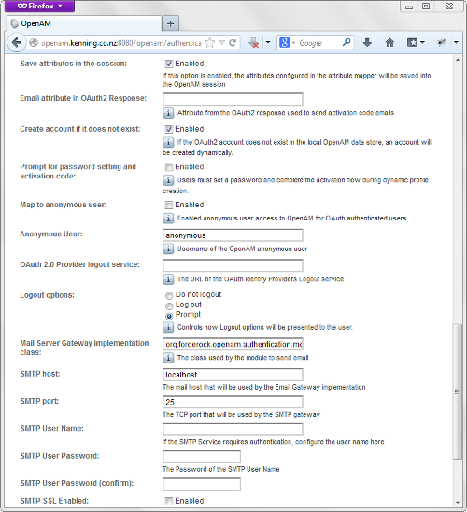The width and height of the screenshot is (467, 512).
Task: Open the Firefox application menu
Action: [x=39, y=7]
